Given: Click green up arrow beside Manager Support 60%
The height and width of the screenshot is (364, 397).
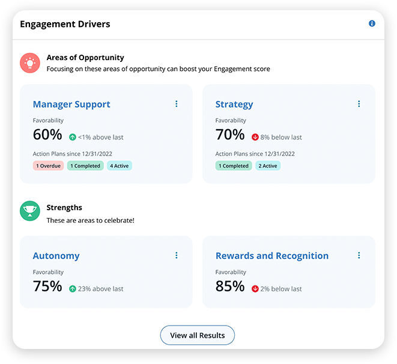Looking at the screenshot, I should point(73,137).
